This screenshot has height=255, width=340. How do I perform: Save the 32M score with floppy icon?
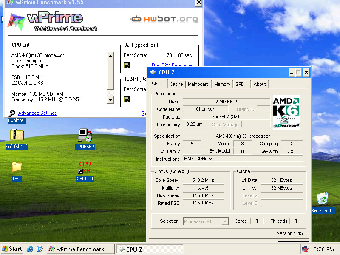click(x=127, y=65)
